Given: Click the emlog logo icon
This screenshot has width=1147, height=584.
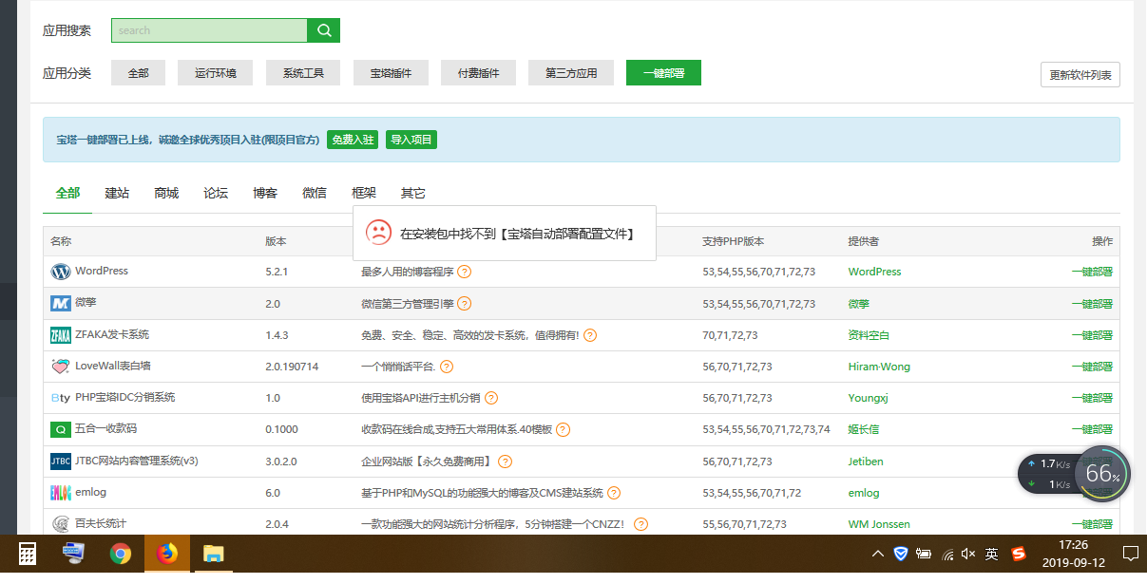Looking at the screenshot, I should click(61, 493).
